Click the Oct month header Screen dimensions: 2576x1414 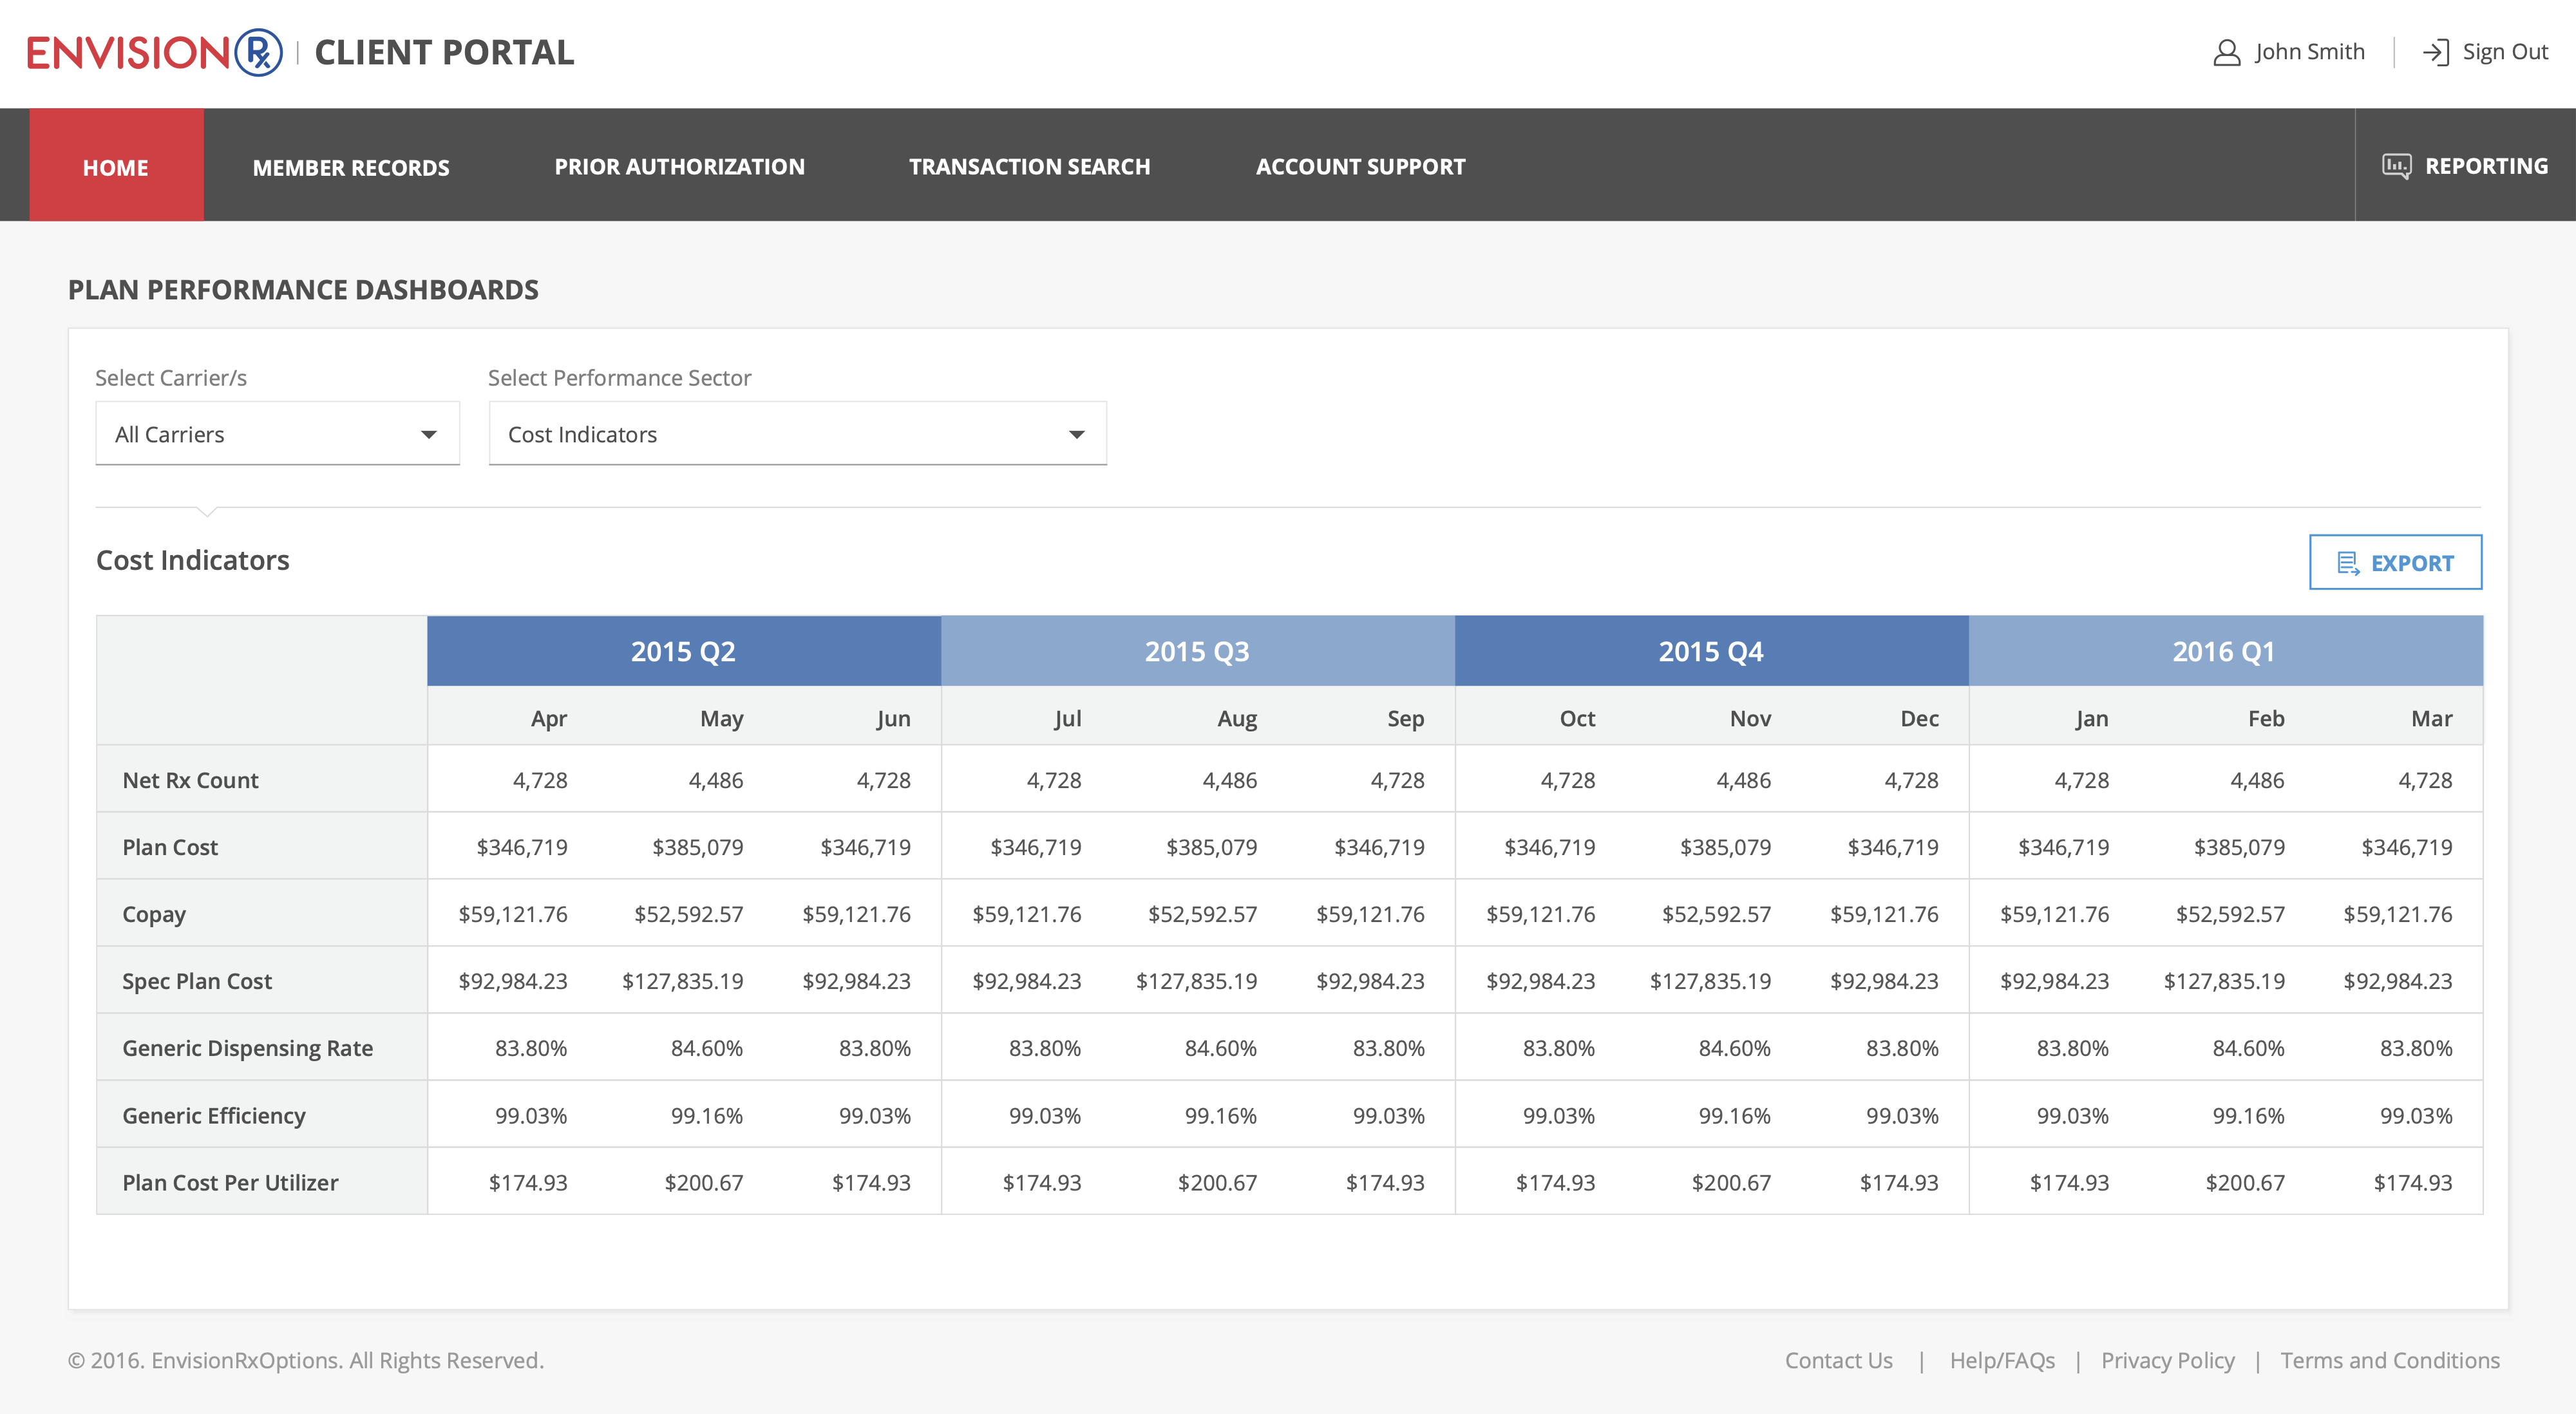click(1577, 718)
